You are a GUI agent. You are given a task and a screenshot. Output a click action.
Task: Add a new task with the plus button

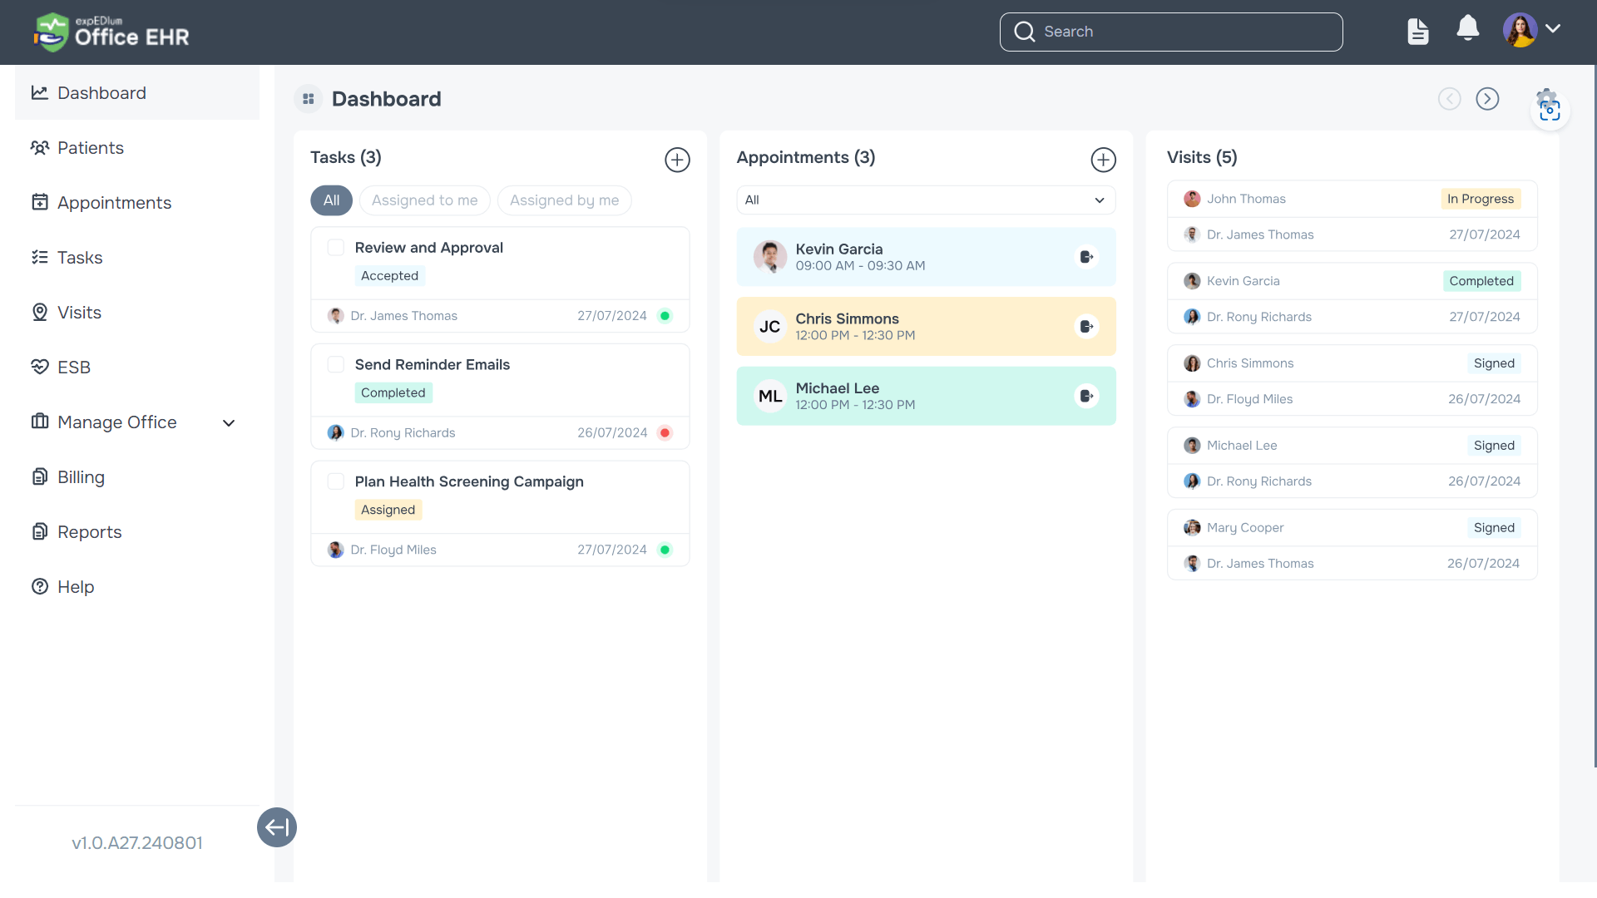[x=677, y=160]
